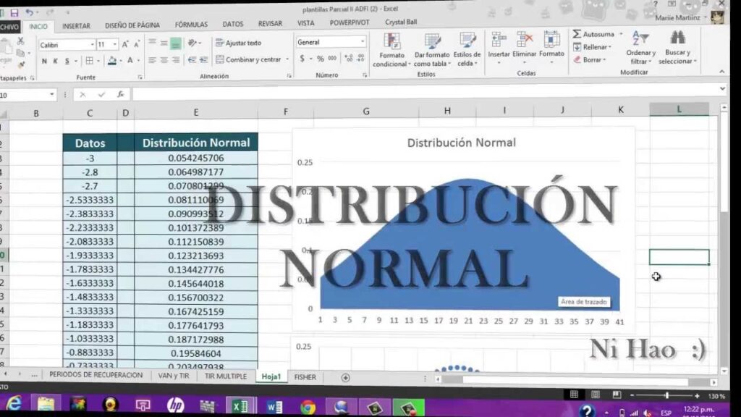Toggle bold N formatting

tap(45, 61)
